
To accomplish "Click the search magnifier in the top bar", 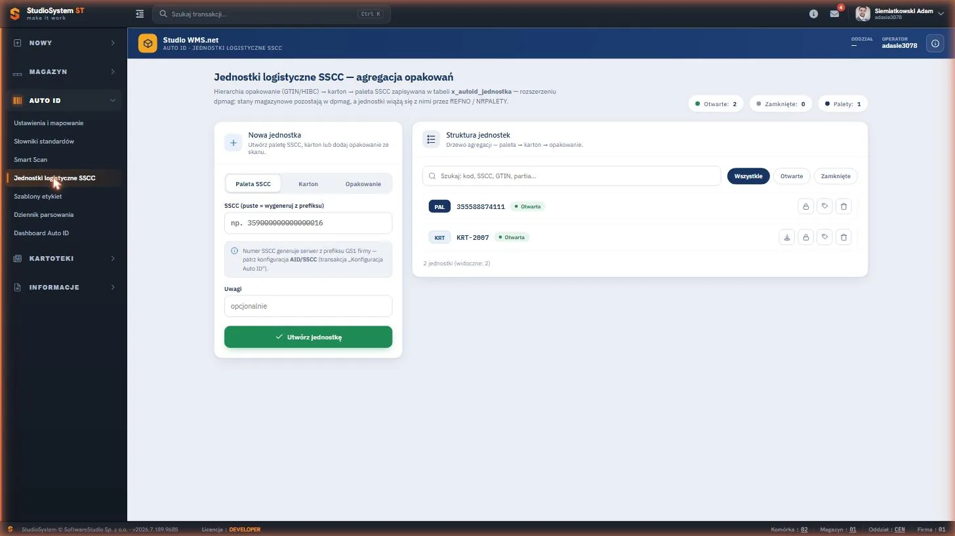I will (163, 14).
